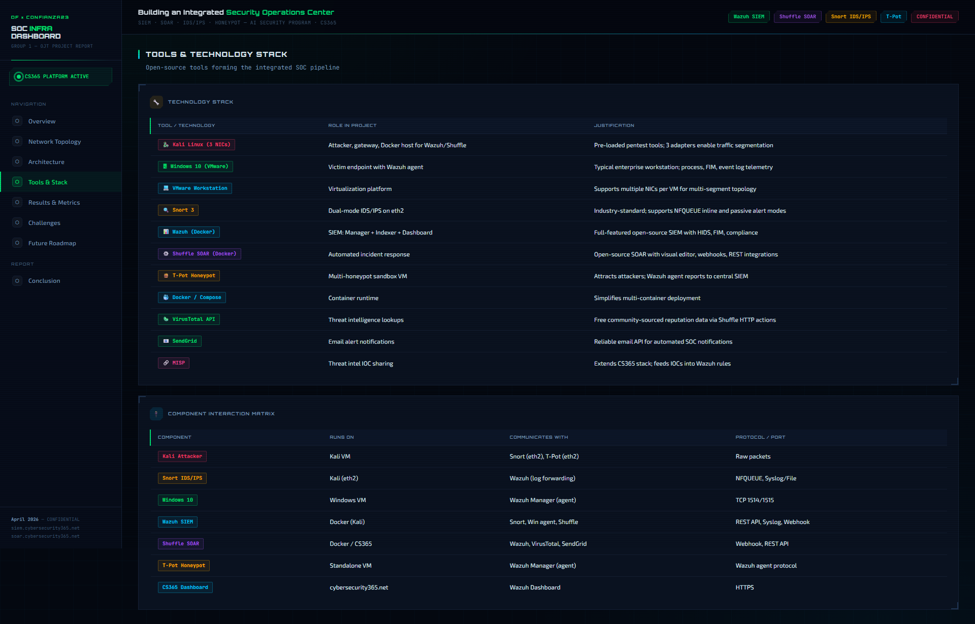Image resolution: width=975 pixels, height=624 pixels.
Task: Click the MISP link icon
Action: (166, 363)
